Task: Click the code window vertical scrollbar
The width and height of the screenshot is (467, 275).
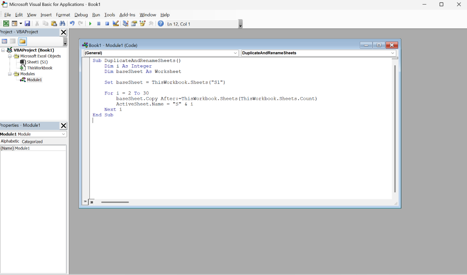Action: click(x=395, y=129)
